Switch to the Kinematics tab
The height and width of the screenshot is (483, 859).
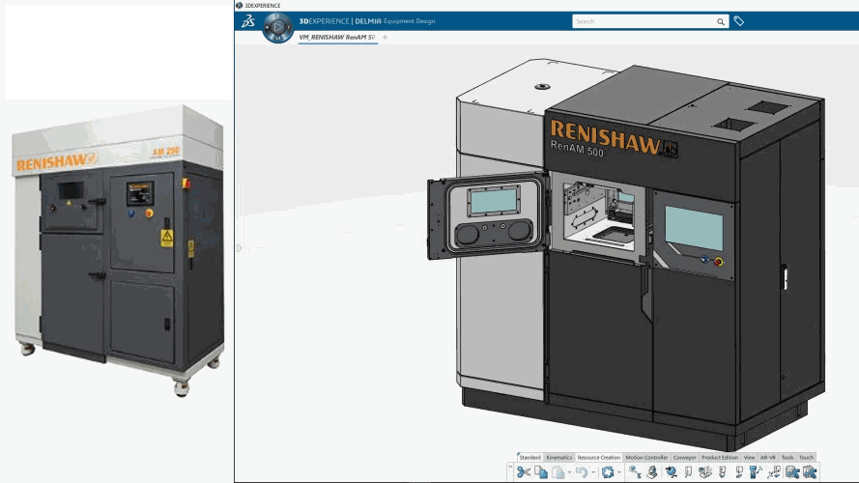[x=559, y=457]
